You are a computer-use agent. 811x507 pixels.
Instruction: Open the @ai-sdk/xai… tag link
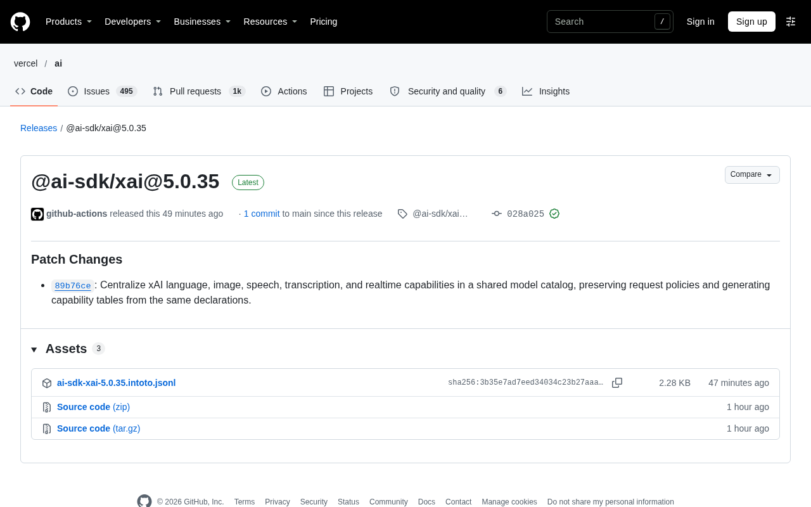tap(440, 214)
